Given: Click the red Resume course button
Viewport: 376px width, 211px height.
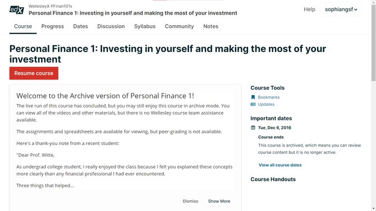Looking at the screenshot, I should pyautogui.click(x=34, y=73).
